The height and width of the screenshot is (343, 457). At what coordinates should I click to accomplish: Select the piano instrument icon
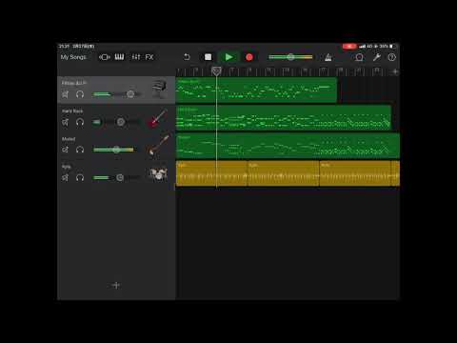[159, 90]
